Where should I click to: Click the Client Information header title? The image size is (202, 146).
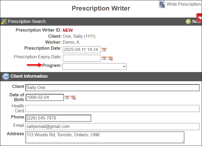coord(29,76)
